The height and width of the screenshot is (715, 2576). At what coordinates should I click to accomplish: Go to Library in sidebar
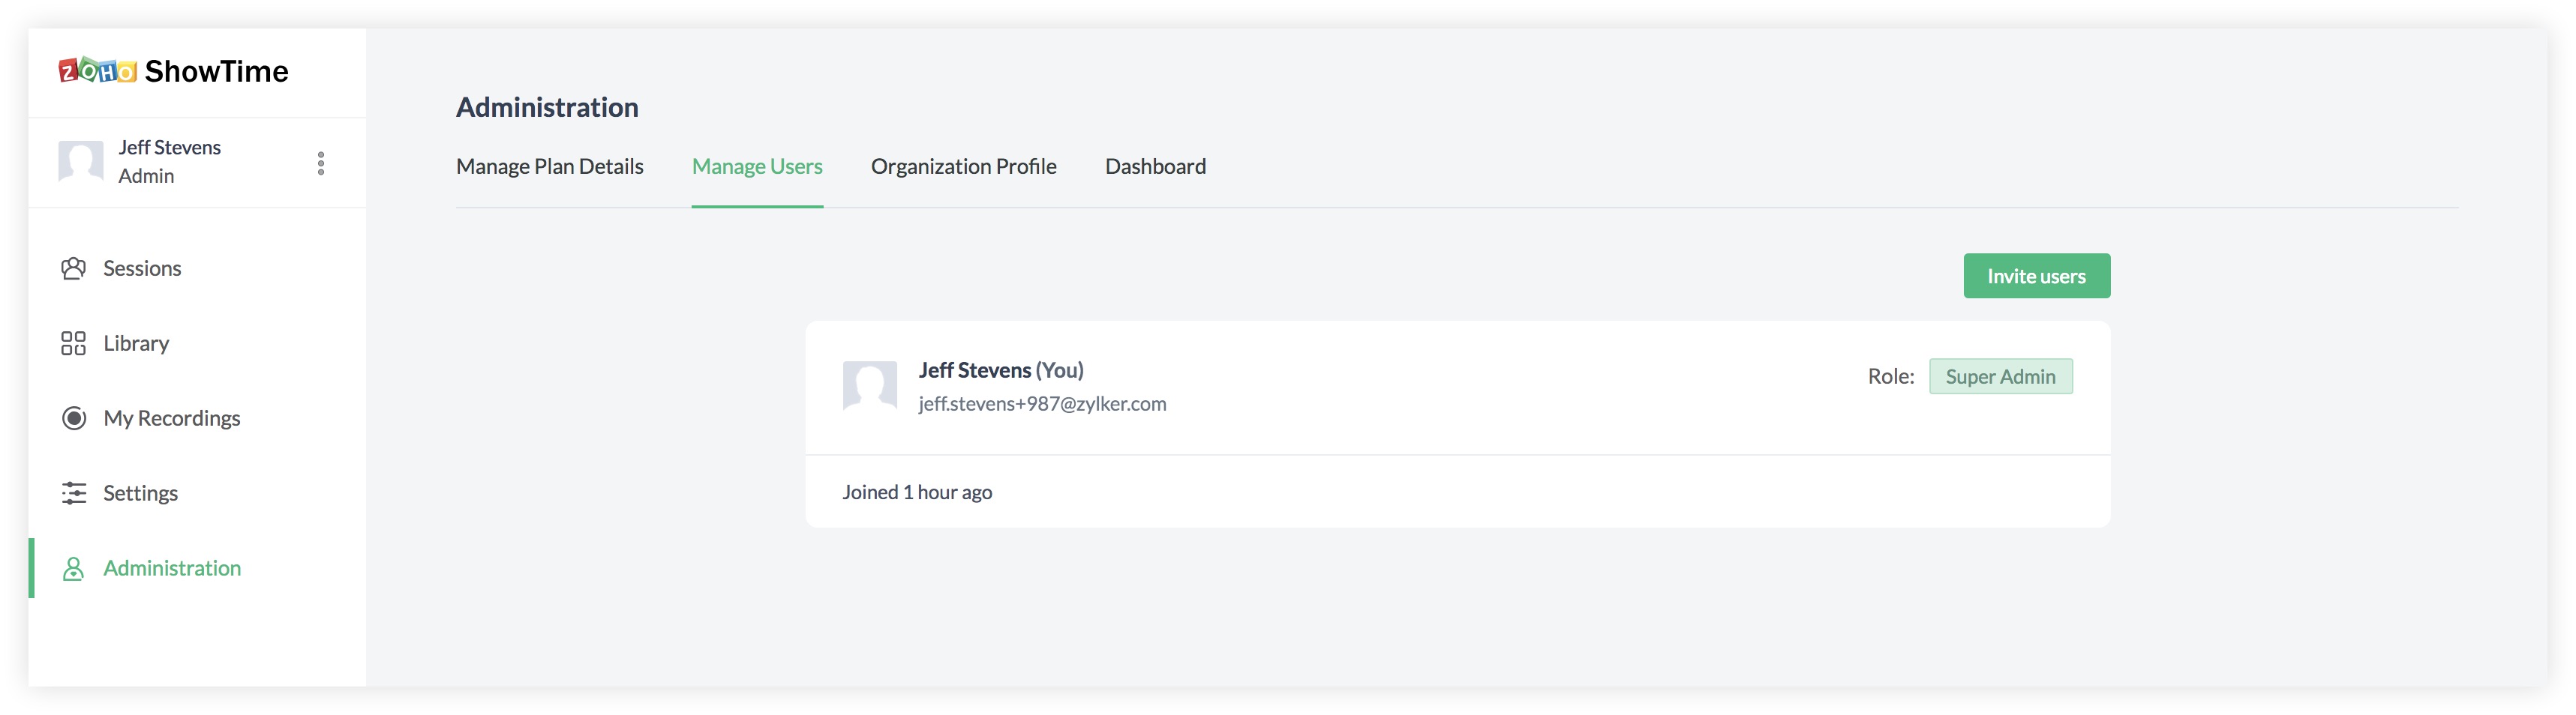point(136,343)
